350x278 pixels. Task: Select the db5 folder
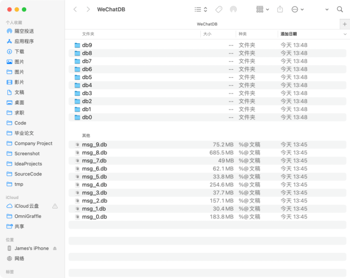(x=207, y=77)
